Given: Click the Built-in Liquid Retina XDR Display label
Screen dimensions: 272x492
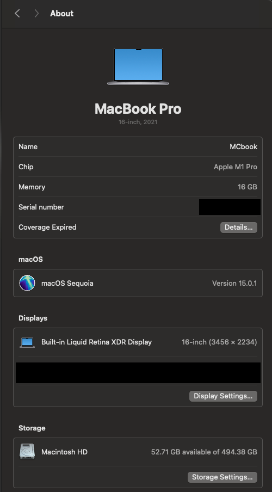Looking at the screenshot, I should pyautogui.click(x=96, y=342).
